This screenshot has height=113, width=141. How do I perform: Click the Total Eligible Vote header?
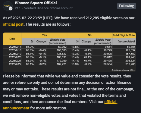(124, 35)
